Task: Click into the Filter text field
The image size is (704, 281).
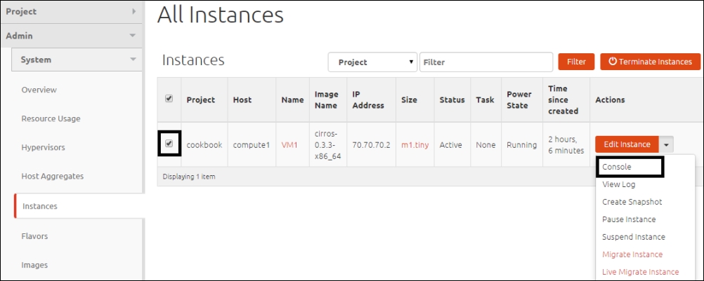Action: pos(485,62)
